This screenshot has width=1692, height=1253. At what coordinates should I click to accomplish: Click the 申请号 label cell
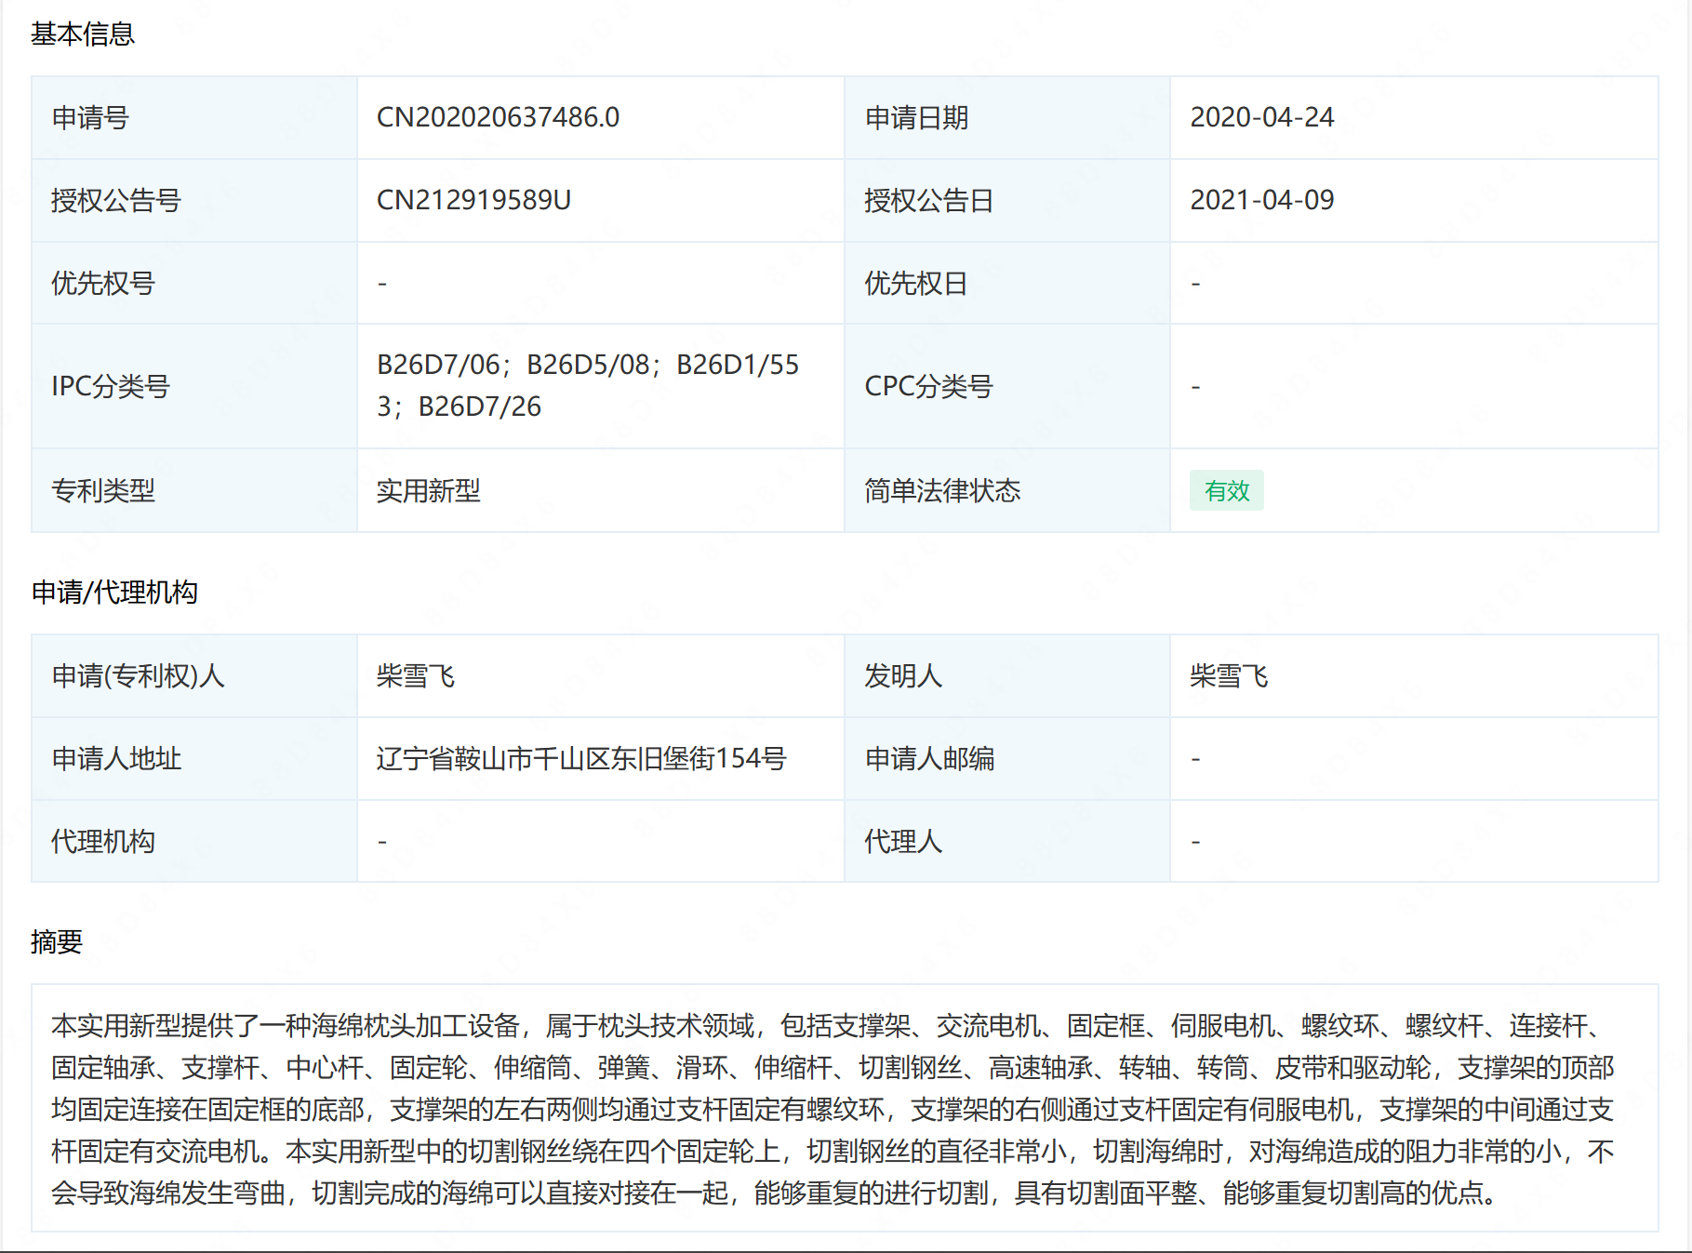[194, 118]
